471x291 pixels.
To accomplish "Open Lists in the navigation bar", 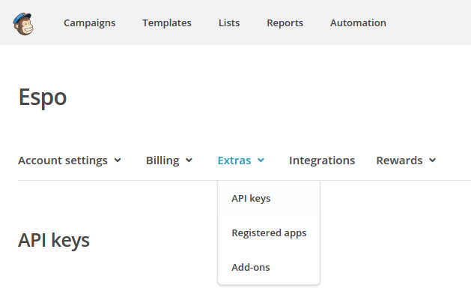I will tap(229, 22).
